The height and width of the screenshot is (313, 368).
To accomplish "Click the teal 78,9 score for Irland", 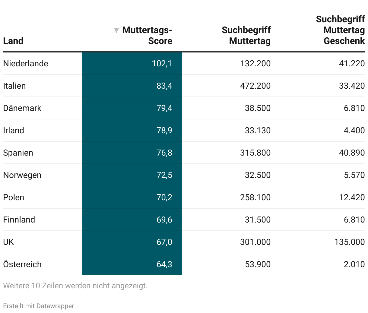I will 164,130.
